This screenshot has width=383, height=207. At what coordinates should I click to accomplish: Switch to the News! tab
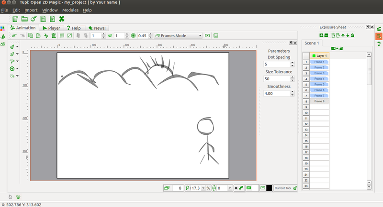tap(97, 28)
